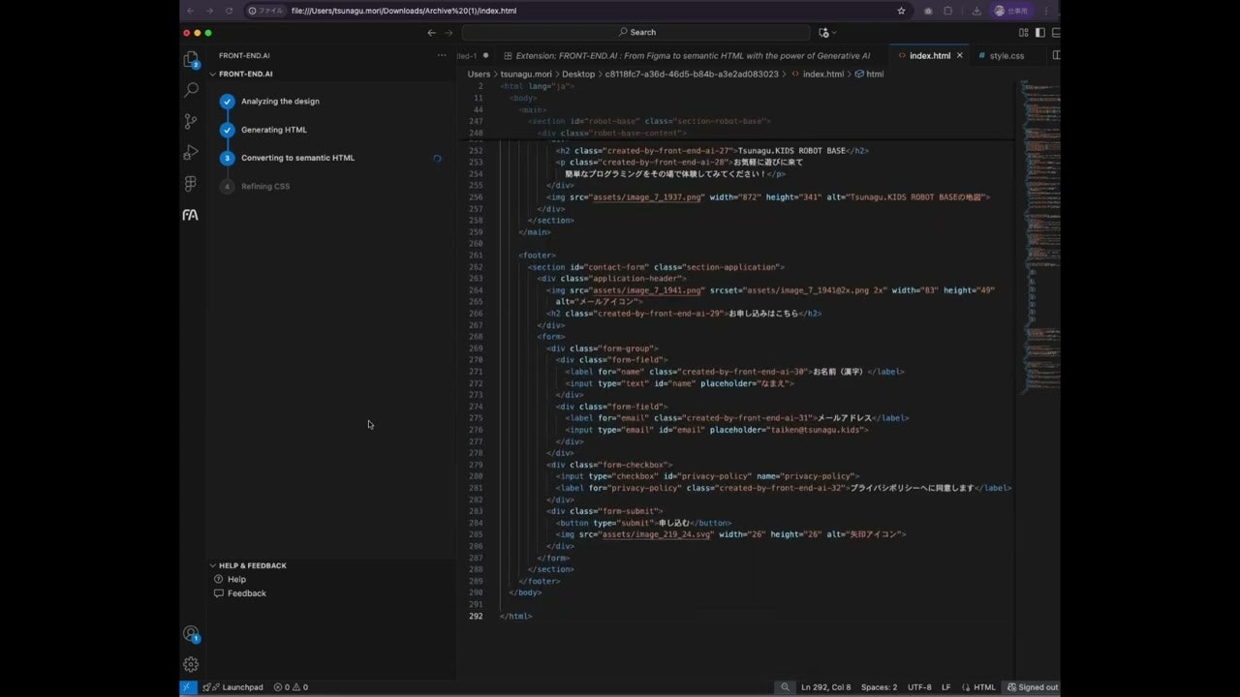Go forward with the VS Code navigation arrow
The height and width of the screenshot is (697, 1240).
click(449, 32)
